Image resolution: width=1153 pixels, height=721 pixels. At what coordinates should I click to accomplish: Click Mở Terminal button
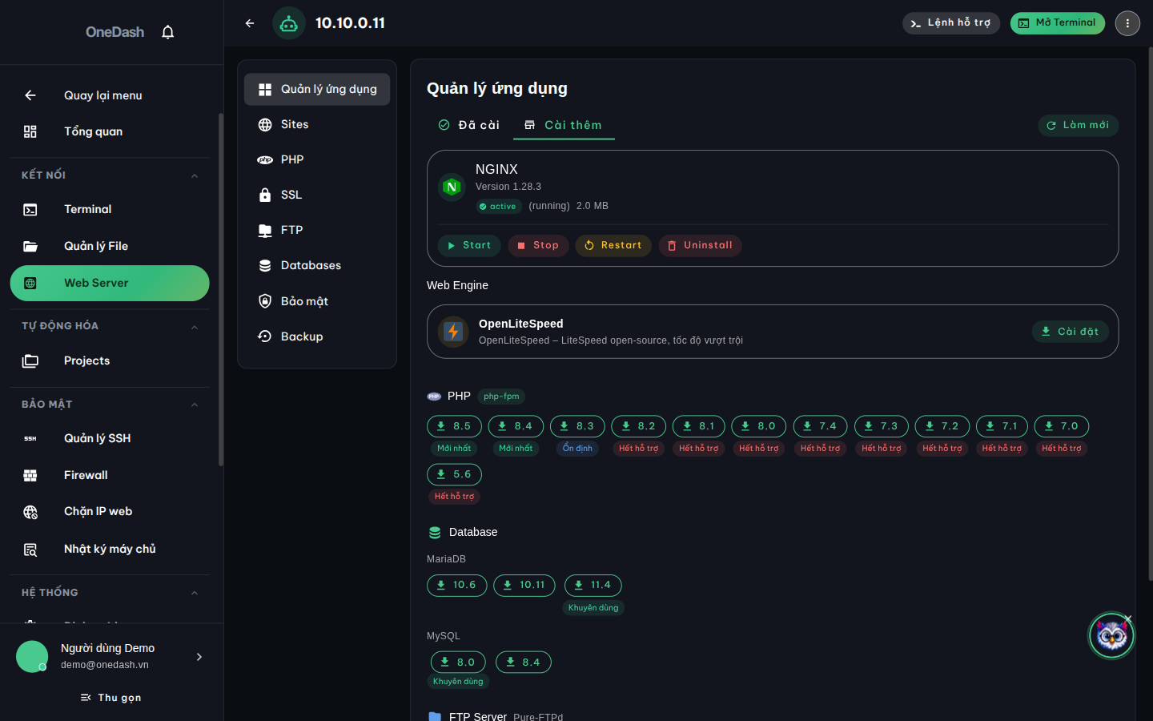1057,23
